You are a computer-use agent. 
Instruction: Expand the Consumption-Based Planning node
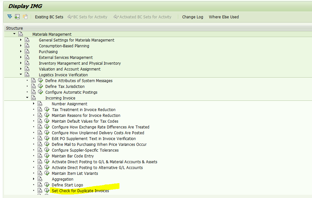point(21,46)
